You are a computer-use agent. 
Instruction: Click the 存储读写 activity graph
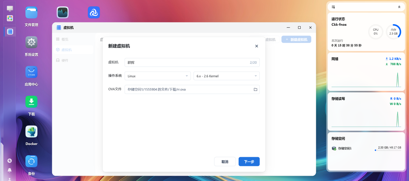[x=366, y=119]
